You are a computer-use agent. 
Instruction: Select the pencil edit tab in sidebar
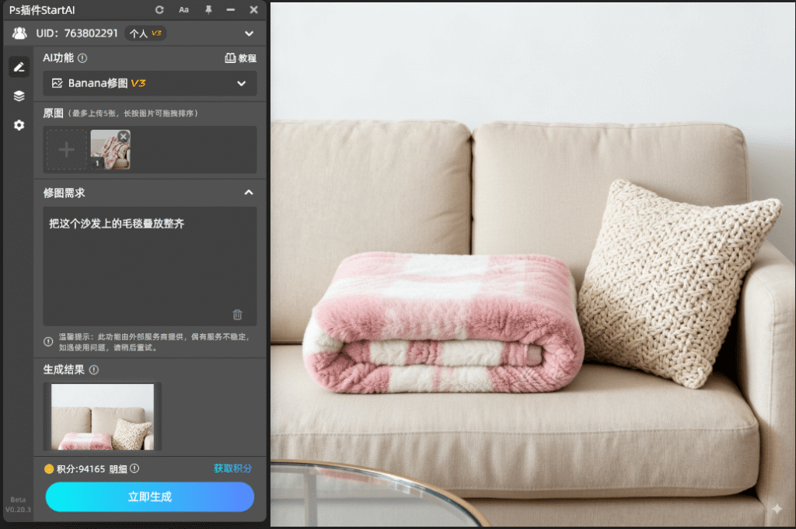click(x=19, y=67)
